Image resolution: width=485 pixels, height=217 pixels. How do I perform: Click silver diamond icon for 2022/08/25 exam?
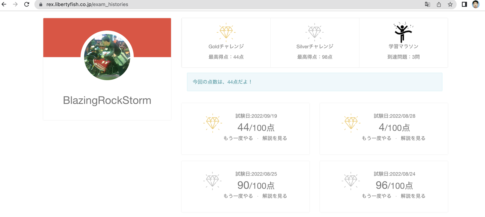pyautogui.click(x=213, y=181)
